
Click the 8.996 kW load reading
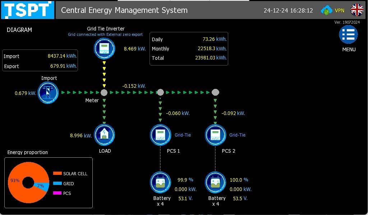(x=81, y=135)
